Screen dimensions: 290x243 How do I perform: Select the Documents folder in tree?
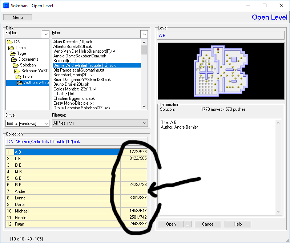click(x=28, y=59)
